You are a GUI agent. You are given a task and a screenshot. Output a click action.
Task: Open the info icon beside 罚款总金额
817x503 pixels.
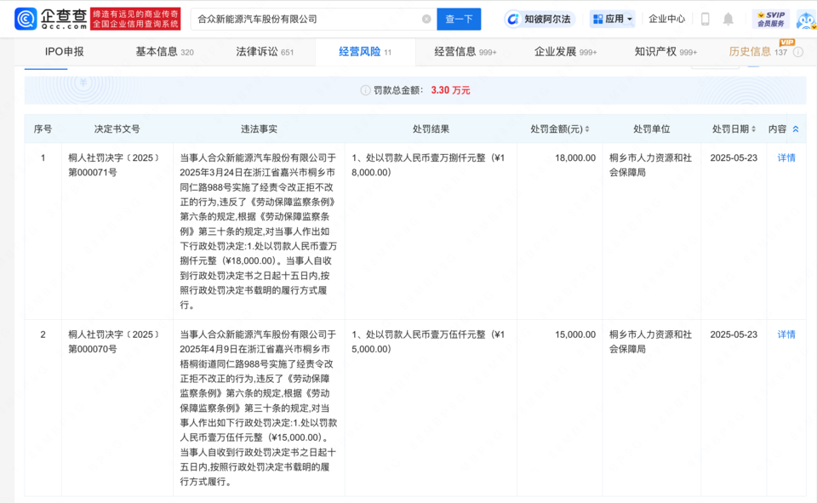[x=365, y=91]
